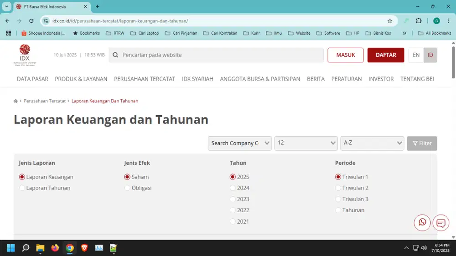Image resolution: width=456 pixels, height=256 pixels.
Task: Select Triwulan 3 period
Action: [x=338, y=200]
